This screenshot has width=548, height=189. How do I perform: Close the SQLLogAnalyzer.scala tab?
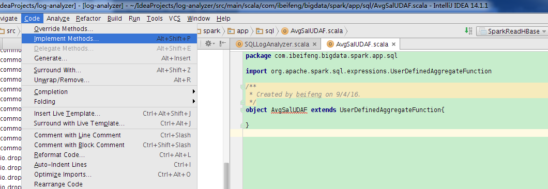314,44
